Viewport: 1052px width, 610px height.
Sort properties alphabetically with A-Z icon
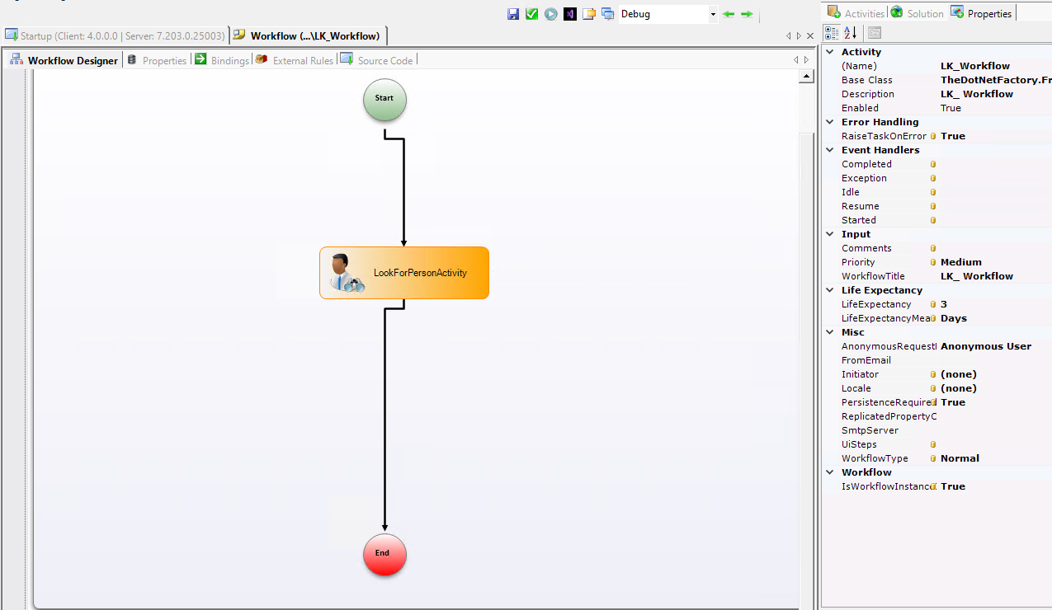click(x=851, y=33)
